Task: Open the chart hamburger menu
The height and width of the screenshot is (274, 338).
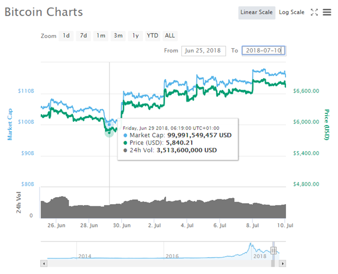Action: (x=327, y=12)
